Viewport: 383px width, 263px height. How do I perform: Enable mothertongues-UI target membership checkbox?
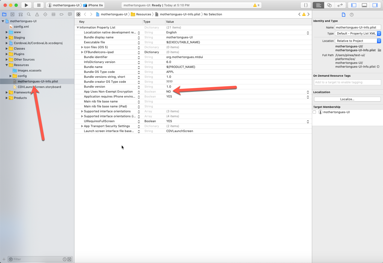314,112
